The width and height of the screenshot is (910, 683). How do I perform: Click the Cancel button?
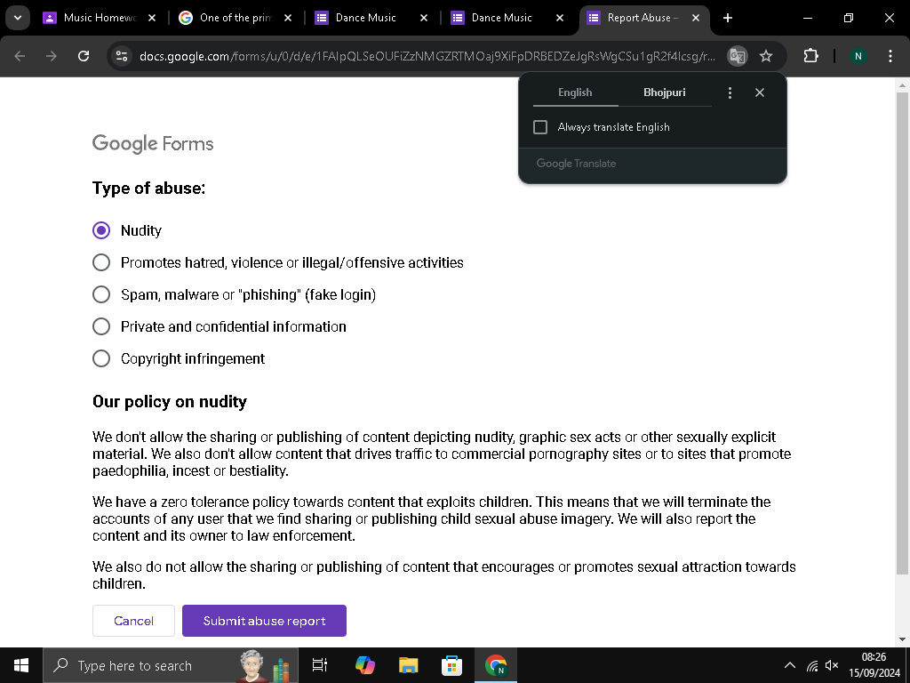point(133,621)
